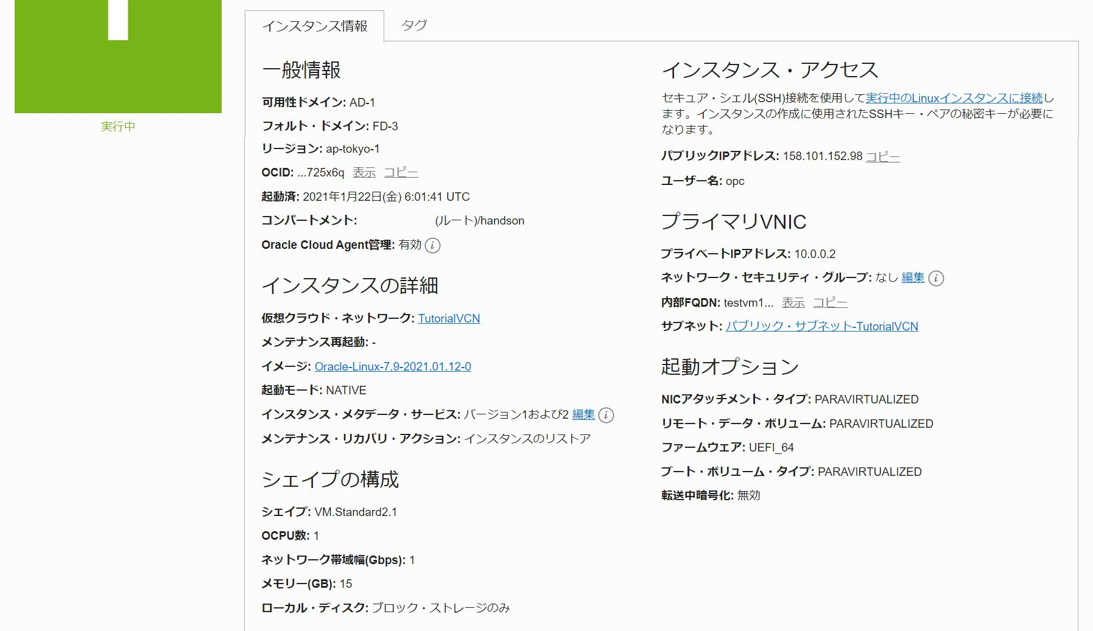This screenshot has width=1093, height=631.
Task: Select the shape value VM.Standard2.1
Action: 354,512
